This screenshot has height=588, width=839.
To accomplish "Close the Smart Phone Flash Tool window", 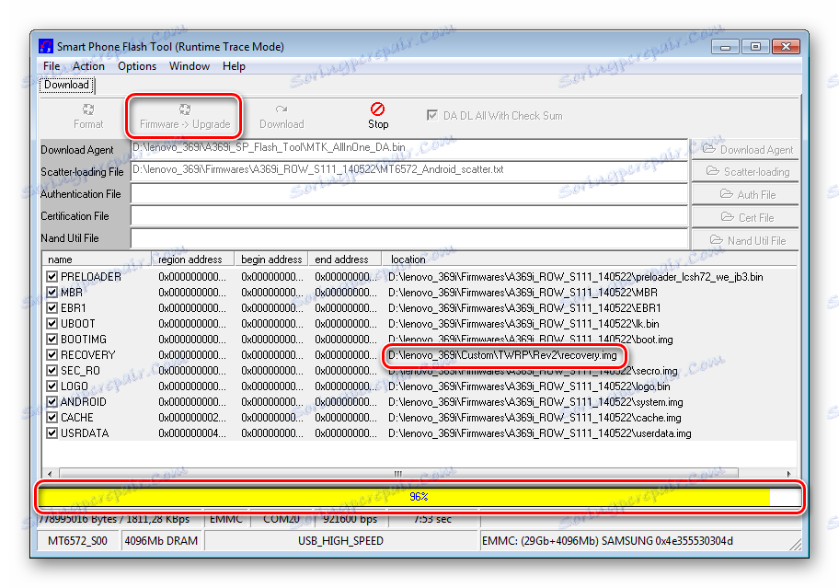I will click(786, 47).
